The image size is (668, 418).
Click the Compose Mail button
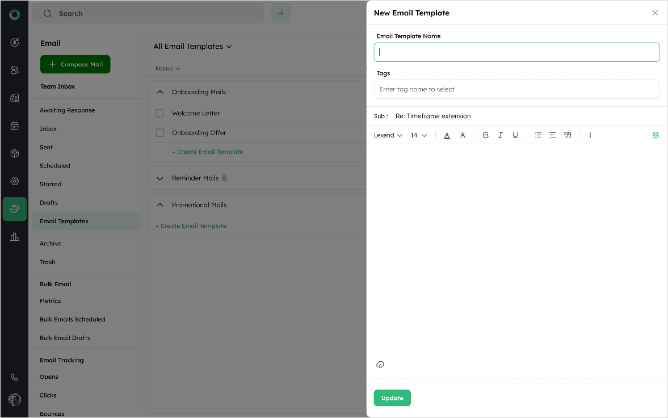tap(75, 64)
